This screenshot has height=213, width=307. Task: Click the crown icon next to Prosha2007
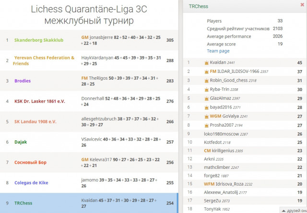click(206, 125)
